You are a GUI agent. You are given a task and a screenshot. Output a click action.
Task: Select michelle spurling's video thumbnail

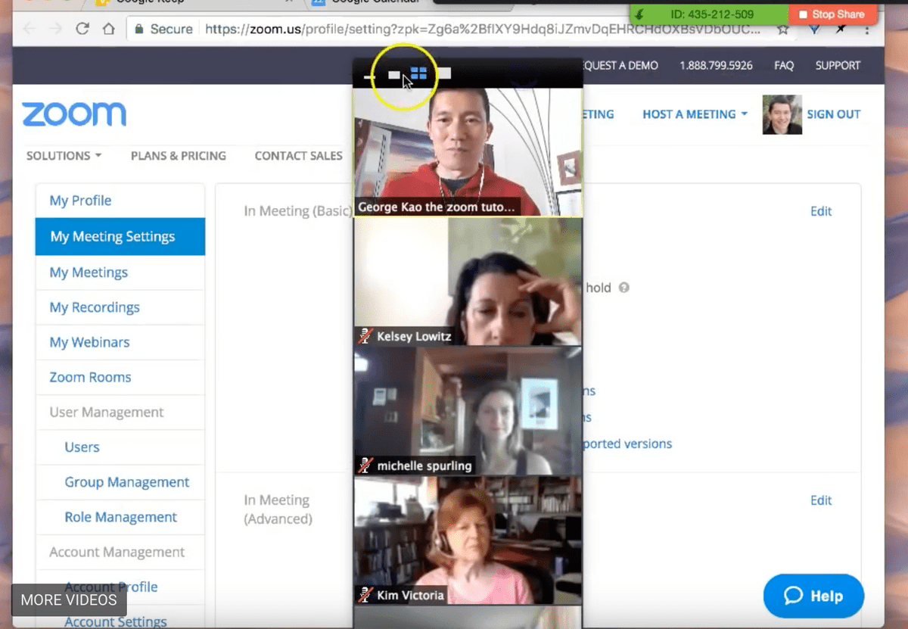pyautogui.click(x=468, y=411)
